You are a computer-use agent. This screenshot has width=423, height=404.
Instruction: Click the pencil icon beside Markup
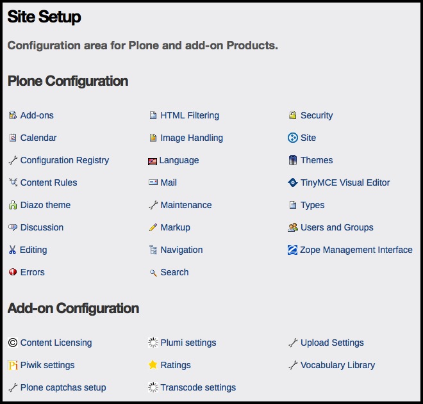(153, 228)
